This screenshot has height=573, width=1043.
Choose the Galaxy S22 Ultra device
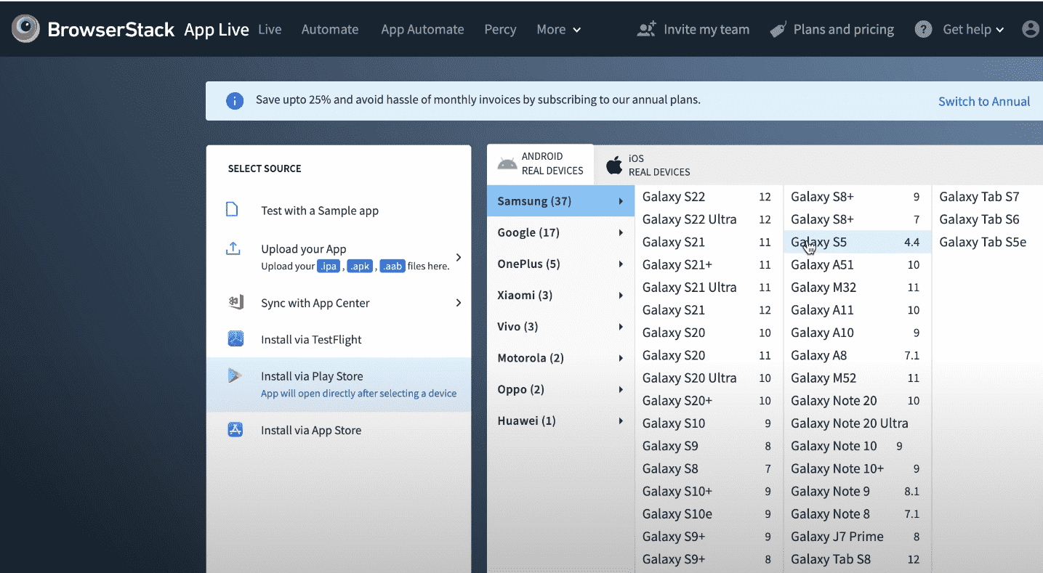point(689,219)
